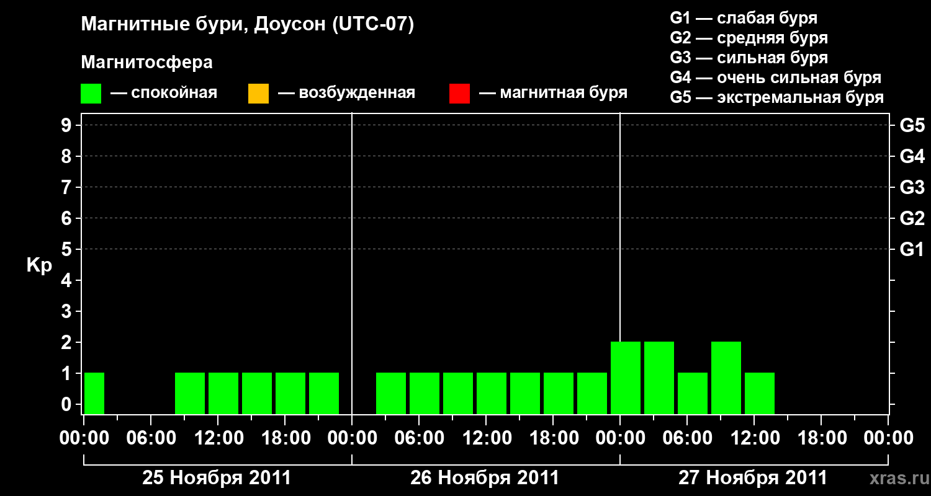The width and height of the screenshot is (931, 496).
Task: Click 'G3 — сильная буря' legend entry
Action: (749, 58)
